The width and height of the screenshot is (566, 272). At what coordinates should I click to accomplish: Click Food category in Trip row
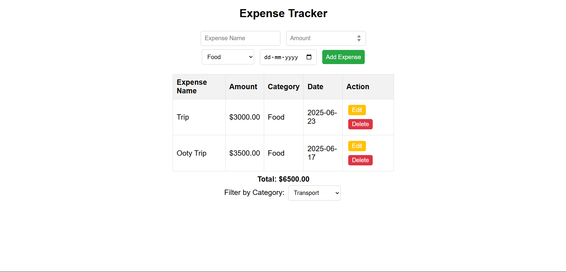click(284, 117)
